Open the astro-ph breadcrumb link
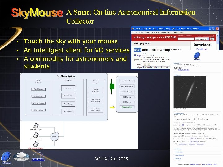This screenshot has height=167, width=223. pos(151,37)
